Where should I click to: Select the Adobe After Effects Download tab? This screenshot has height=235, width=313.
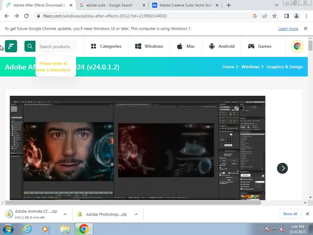[39, 5]
